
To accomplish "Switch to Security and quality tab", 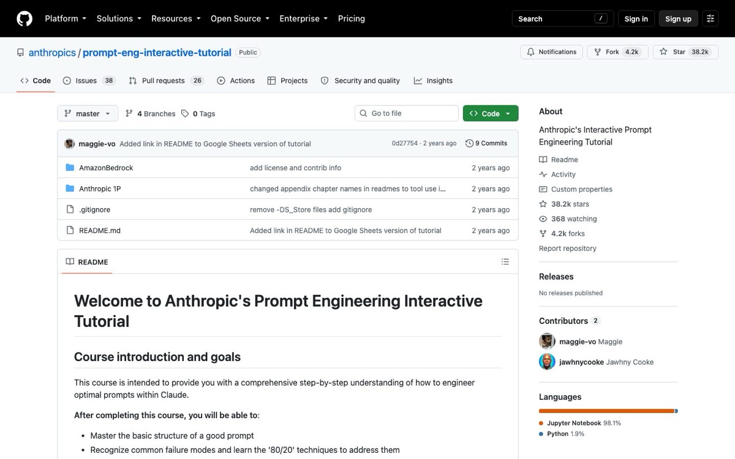I will (361, 81).
